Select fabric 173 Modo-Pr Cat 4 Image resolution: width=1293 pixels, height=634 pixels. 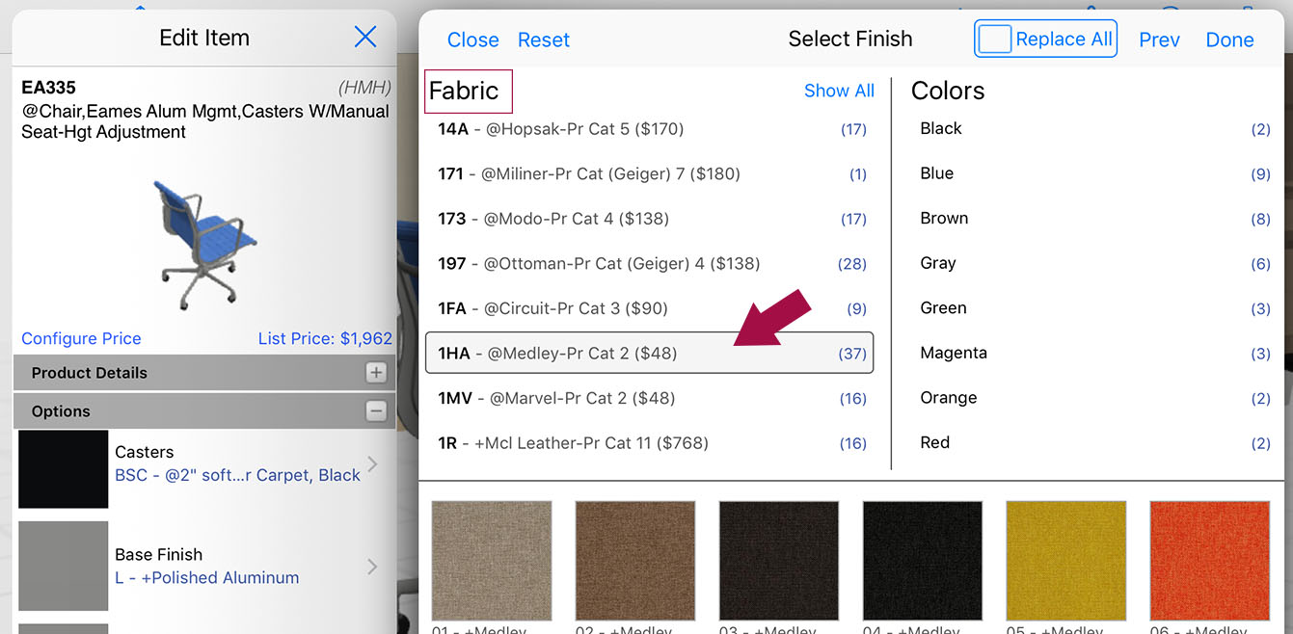[x=650, y=219]
